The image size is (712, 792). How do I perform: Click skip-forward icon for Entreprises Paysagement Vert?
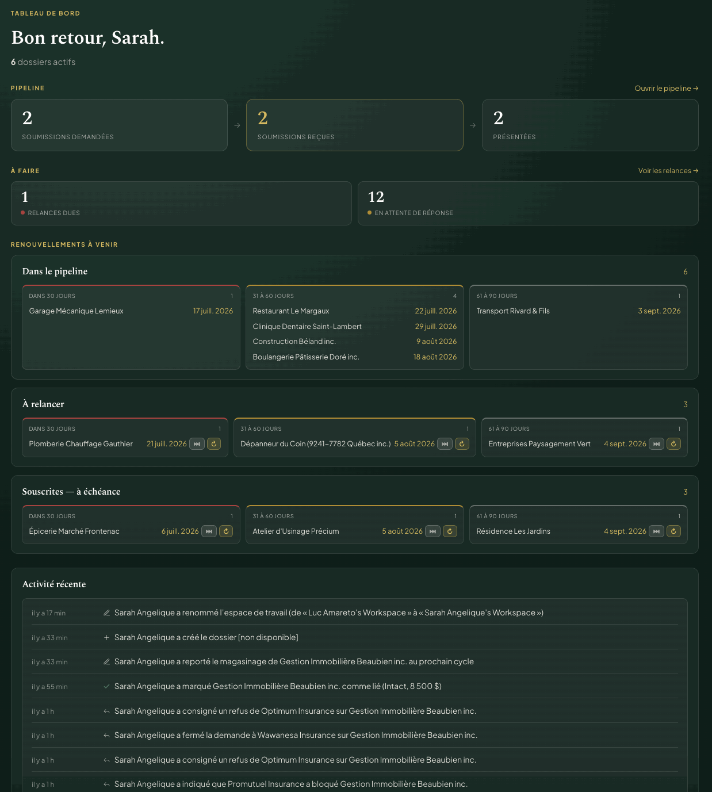(x=657, y=444)
